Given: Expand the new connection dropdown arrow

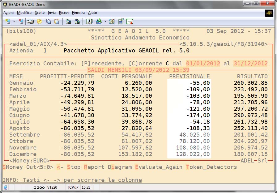Looking at the screenshot, I should point(14,22).
